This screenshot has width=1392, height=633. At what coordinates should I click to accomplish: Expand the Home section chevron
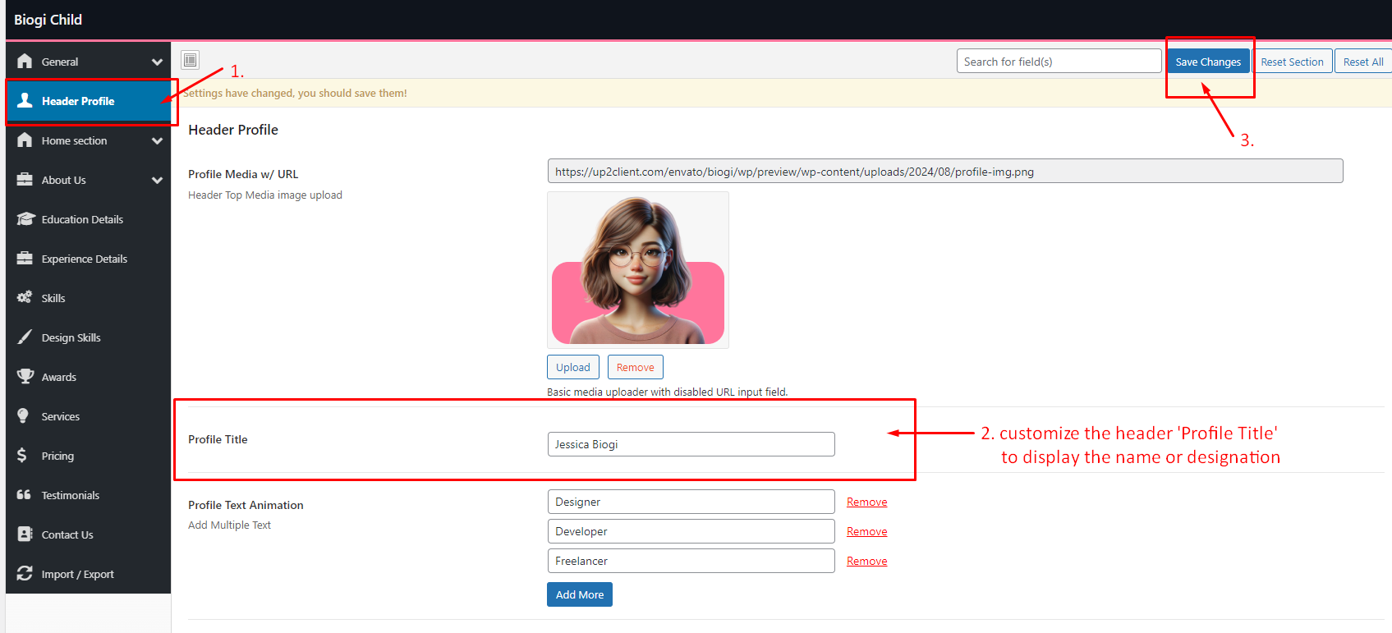pos(157,140)
